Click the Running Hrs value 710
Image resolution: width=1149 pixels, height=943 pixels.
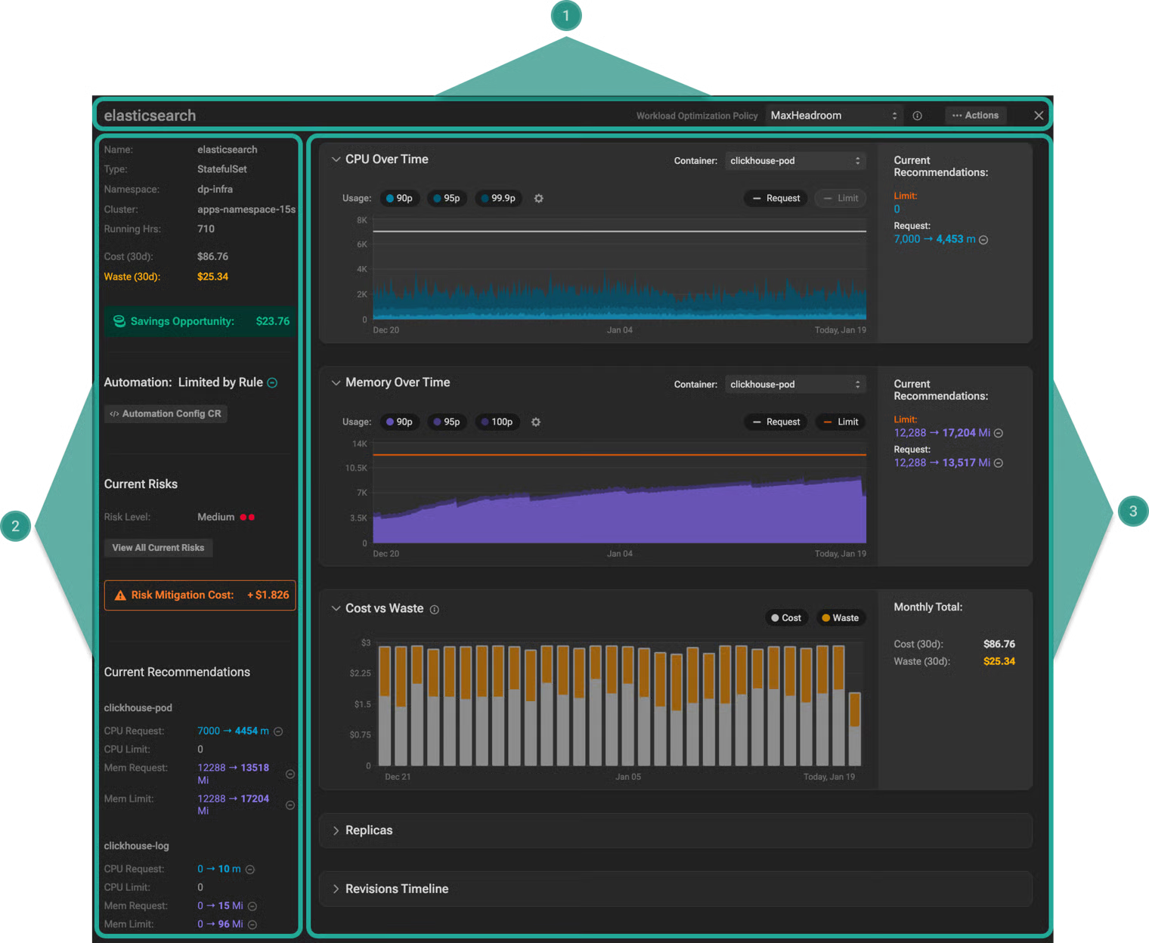(206, 229)
